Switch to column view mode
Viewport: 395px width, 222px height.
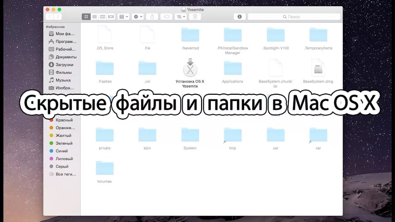point(103,17)
